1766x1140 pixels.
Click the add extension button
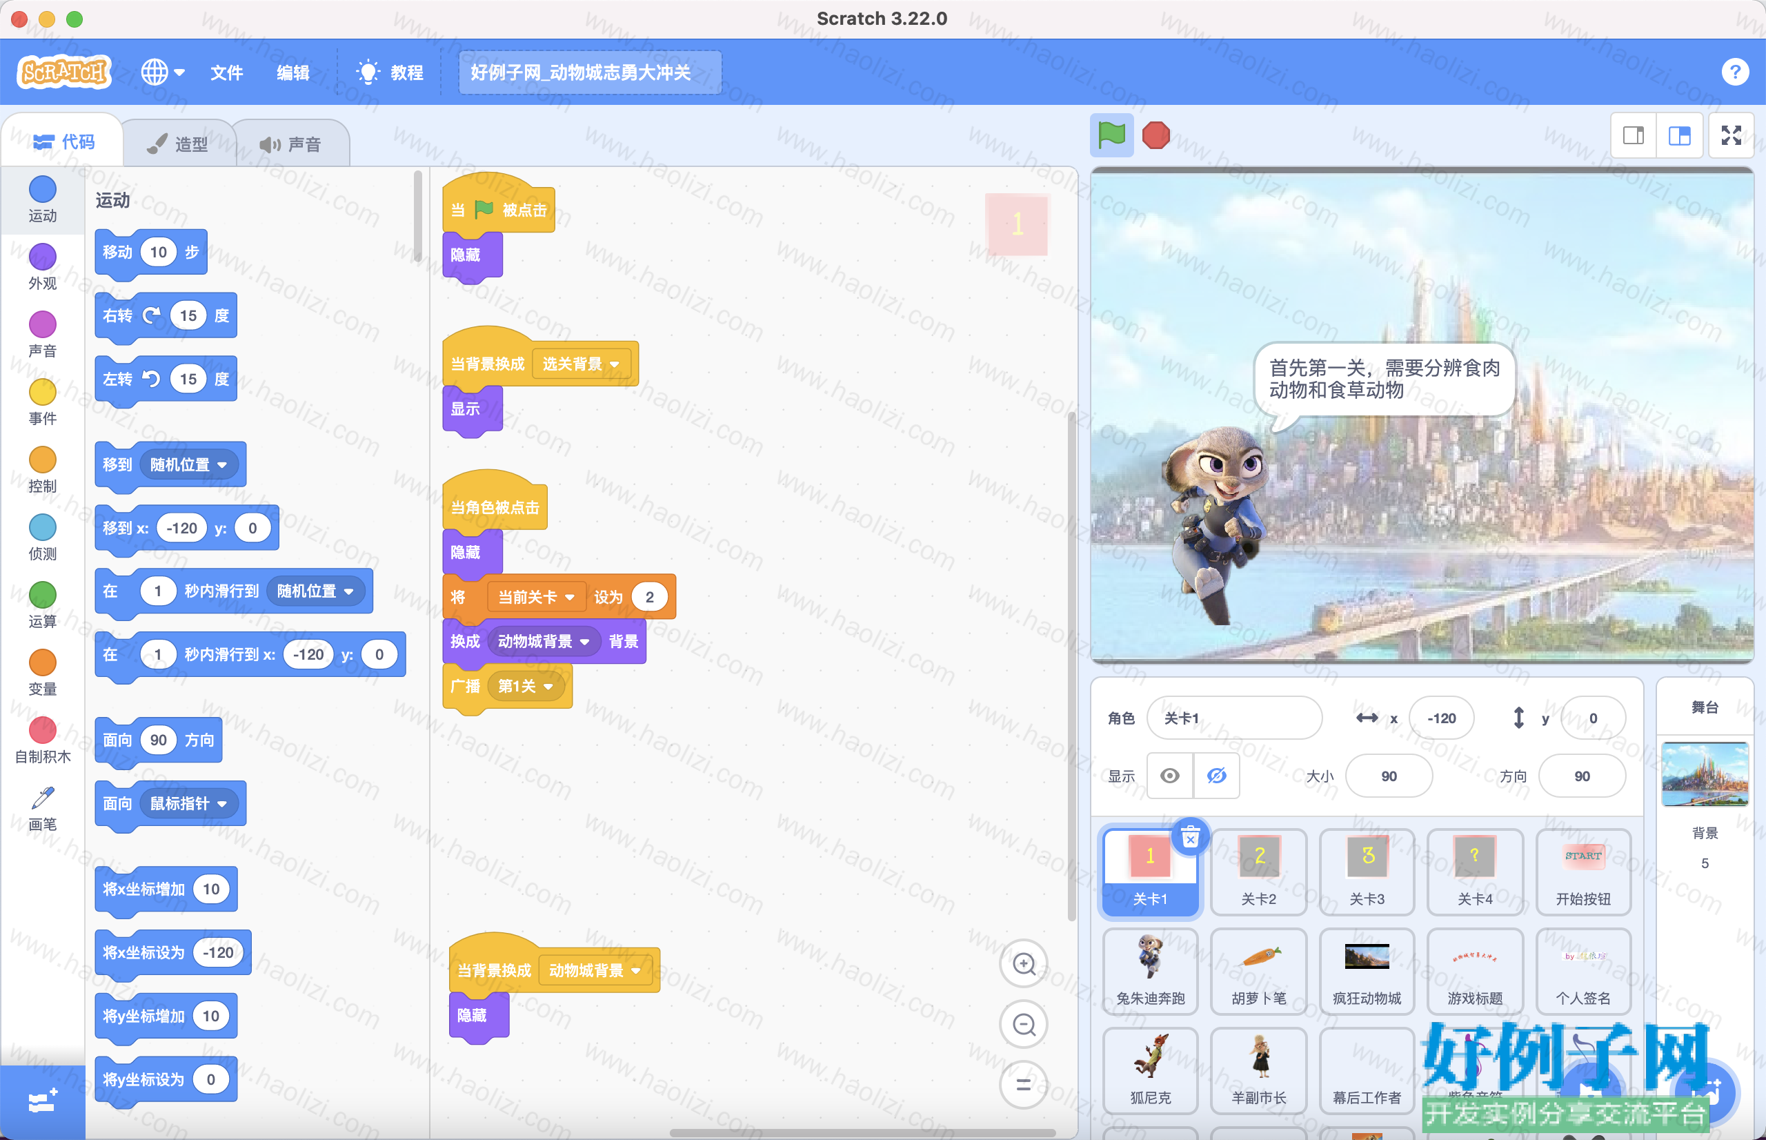(x=42, y=1102)
